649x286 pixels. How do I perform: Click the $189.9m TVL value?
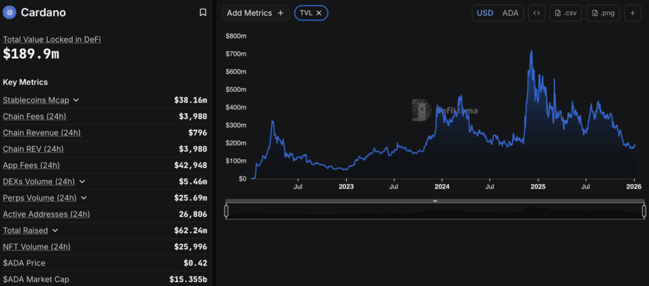(31, 54)
